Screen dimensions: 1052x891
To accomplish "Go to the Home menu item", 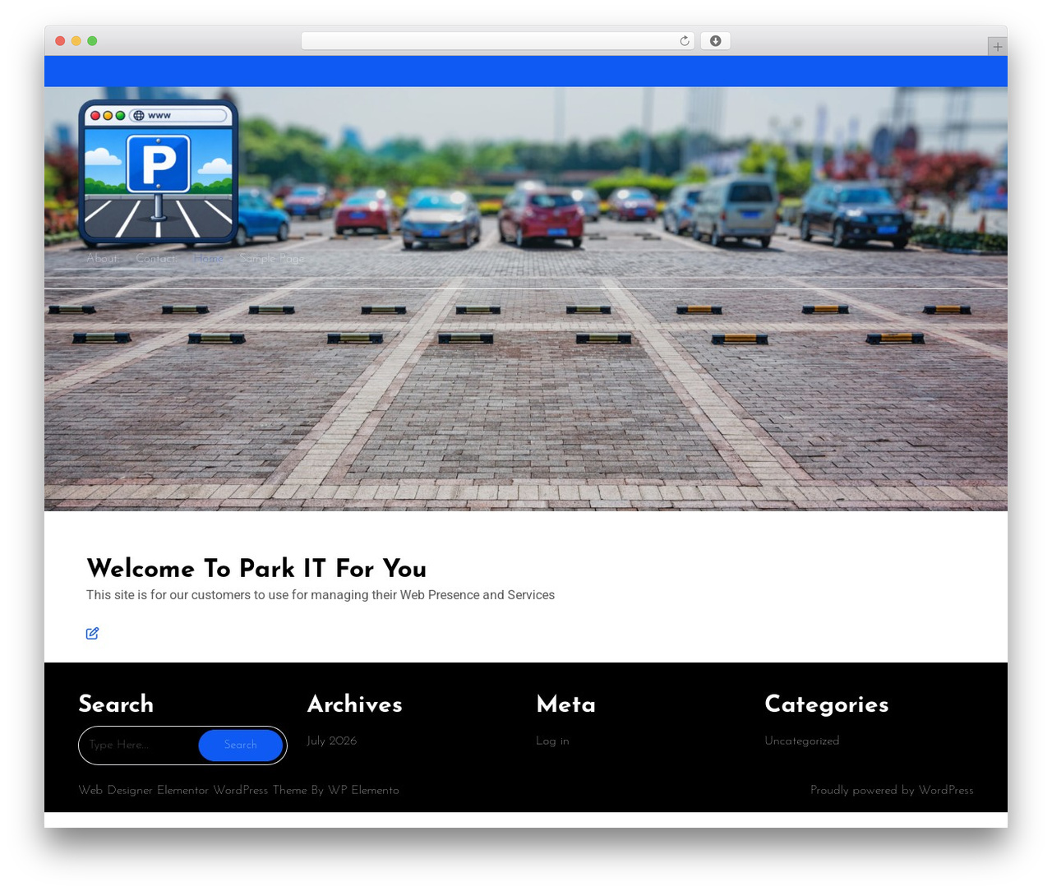I will pos(209,258).
